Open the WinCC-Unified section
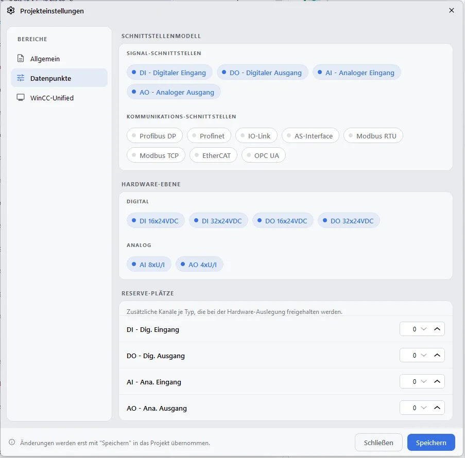 coord(59,98)
